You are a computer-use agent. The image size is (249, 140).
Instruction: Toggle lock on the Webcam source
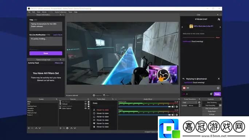pos(89,104)
